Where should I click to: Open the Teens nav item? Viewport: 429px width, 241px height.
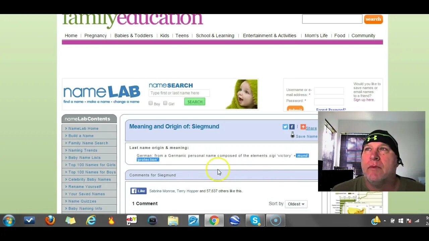click(x=182, y=35)
